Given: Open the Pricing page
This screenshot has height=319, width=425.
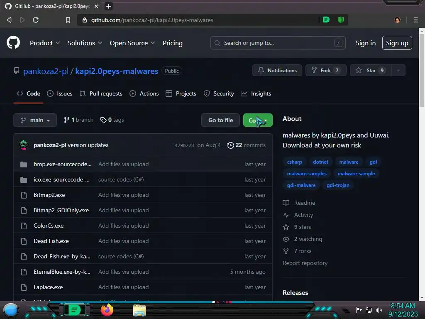Looking at the screenshot, I should 172,43.
